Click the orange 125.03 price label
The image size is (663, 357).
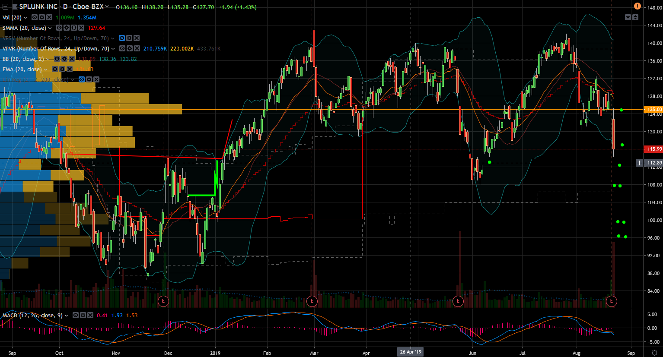point(653,110)
